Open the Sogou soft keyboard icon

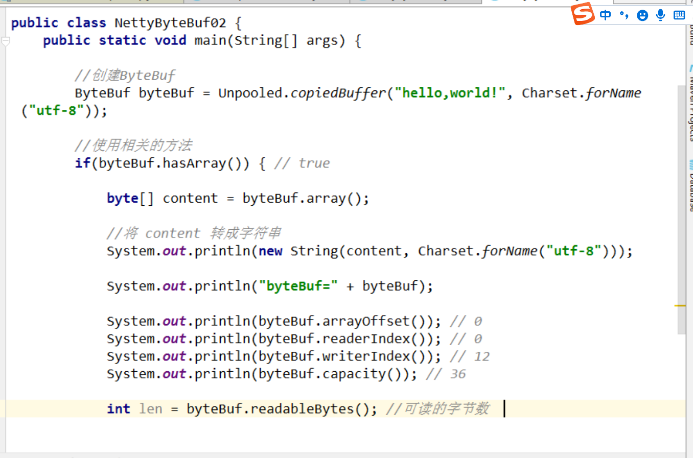pyautogui.click(x=679, y=15)
